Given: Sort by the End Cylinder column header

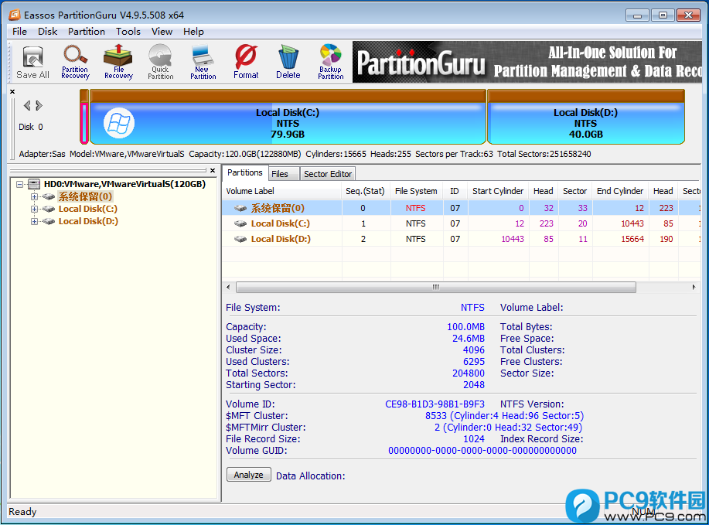Looking at the screenshot, I should tap(620, 191).
